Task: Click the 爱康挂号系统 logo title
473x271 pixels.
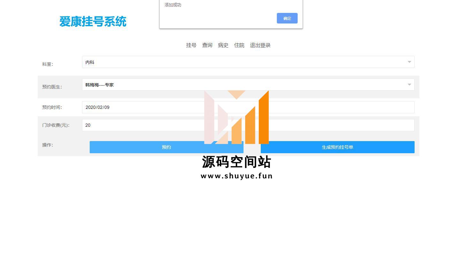Action: (x=93, y=22)
